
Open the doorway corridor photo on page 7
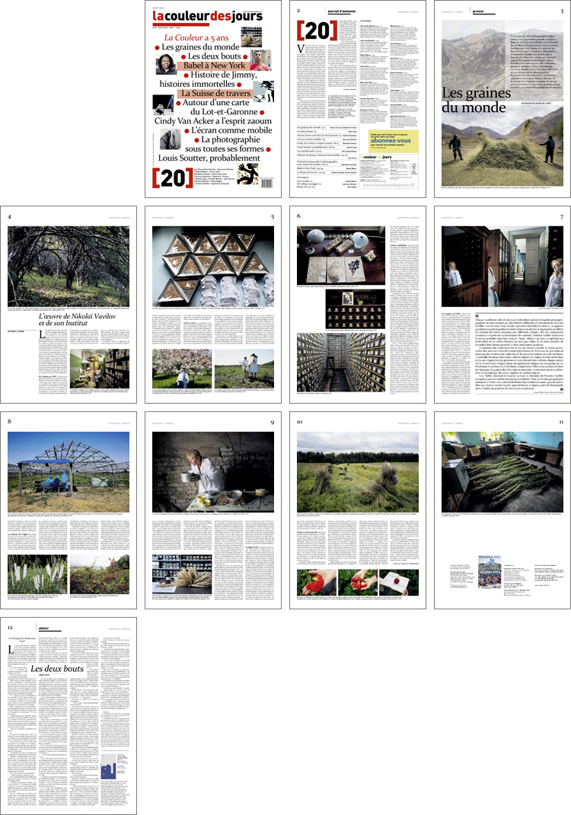[502, 266]
